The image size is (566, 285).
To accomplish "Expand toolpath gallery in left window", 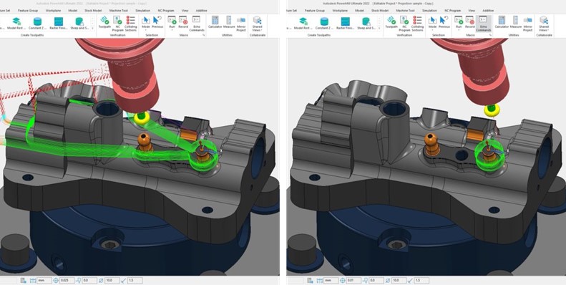I will (x=93, y=29).
